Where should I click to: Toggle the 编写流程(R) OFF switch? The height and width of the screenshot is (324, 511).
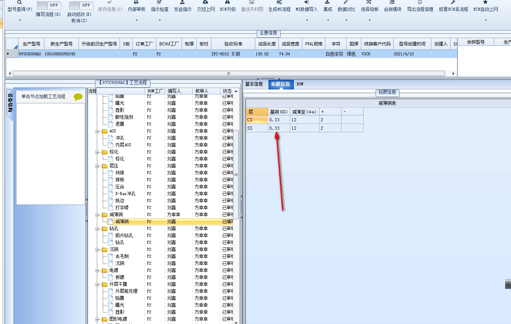pyautogui.click(x=49, y=5)
